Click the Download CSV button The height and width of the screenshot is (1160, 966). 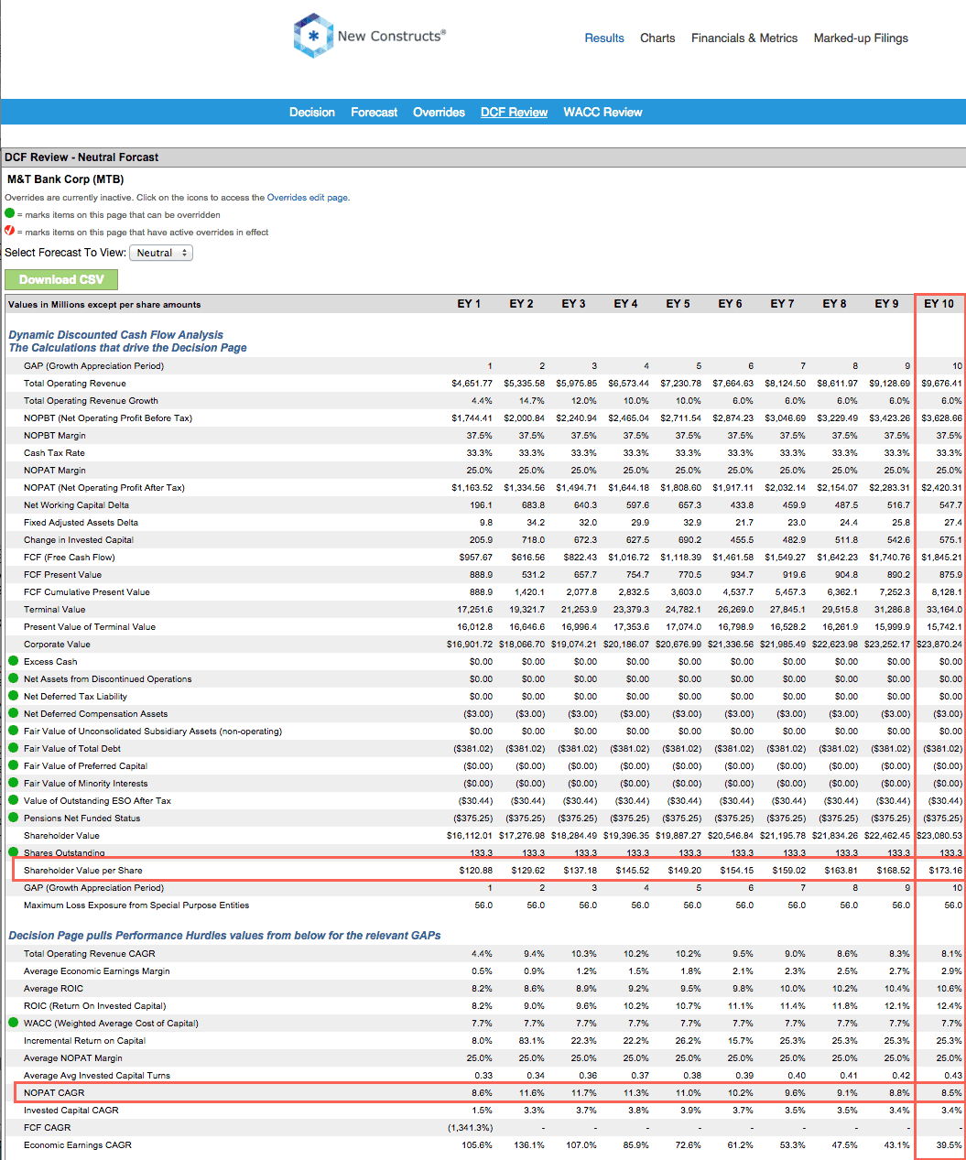(60, 279)
